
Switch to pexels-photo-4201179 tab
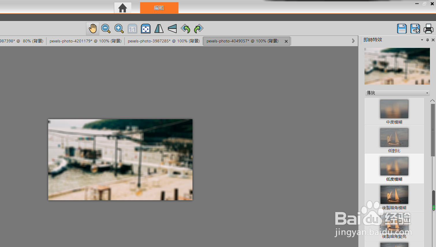click(85, 41)
